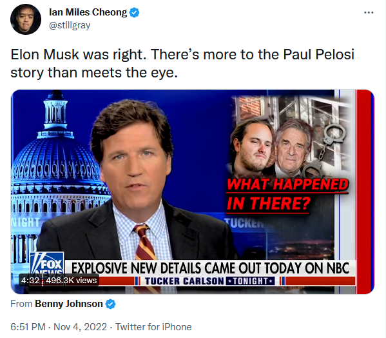This screenshot has height=338, width=386.
Task: Click the Nov 4, 2022 date
Action: coord(81,327)
